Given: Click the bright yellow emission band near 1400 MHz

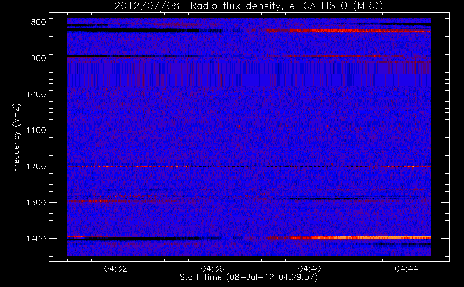Looking at the screenshot, I should click(360, 237).
